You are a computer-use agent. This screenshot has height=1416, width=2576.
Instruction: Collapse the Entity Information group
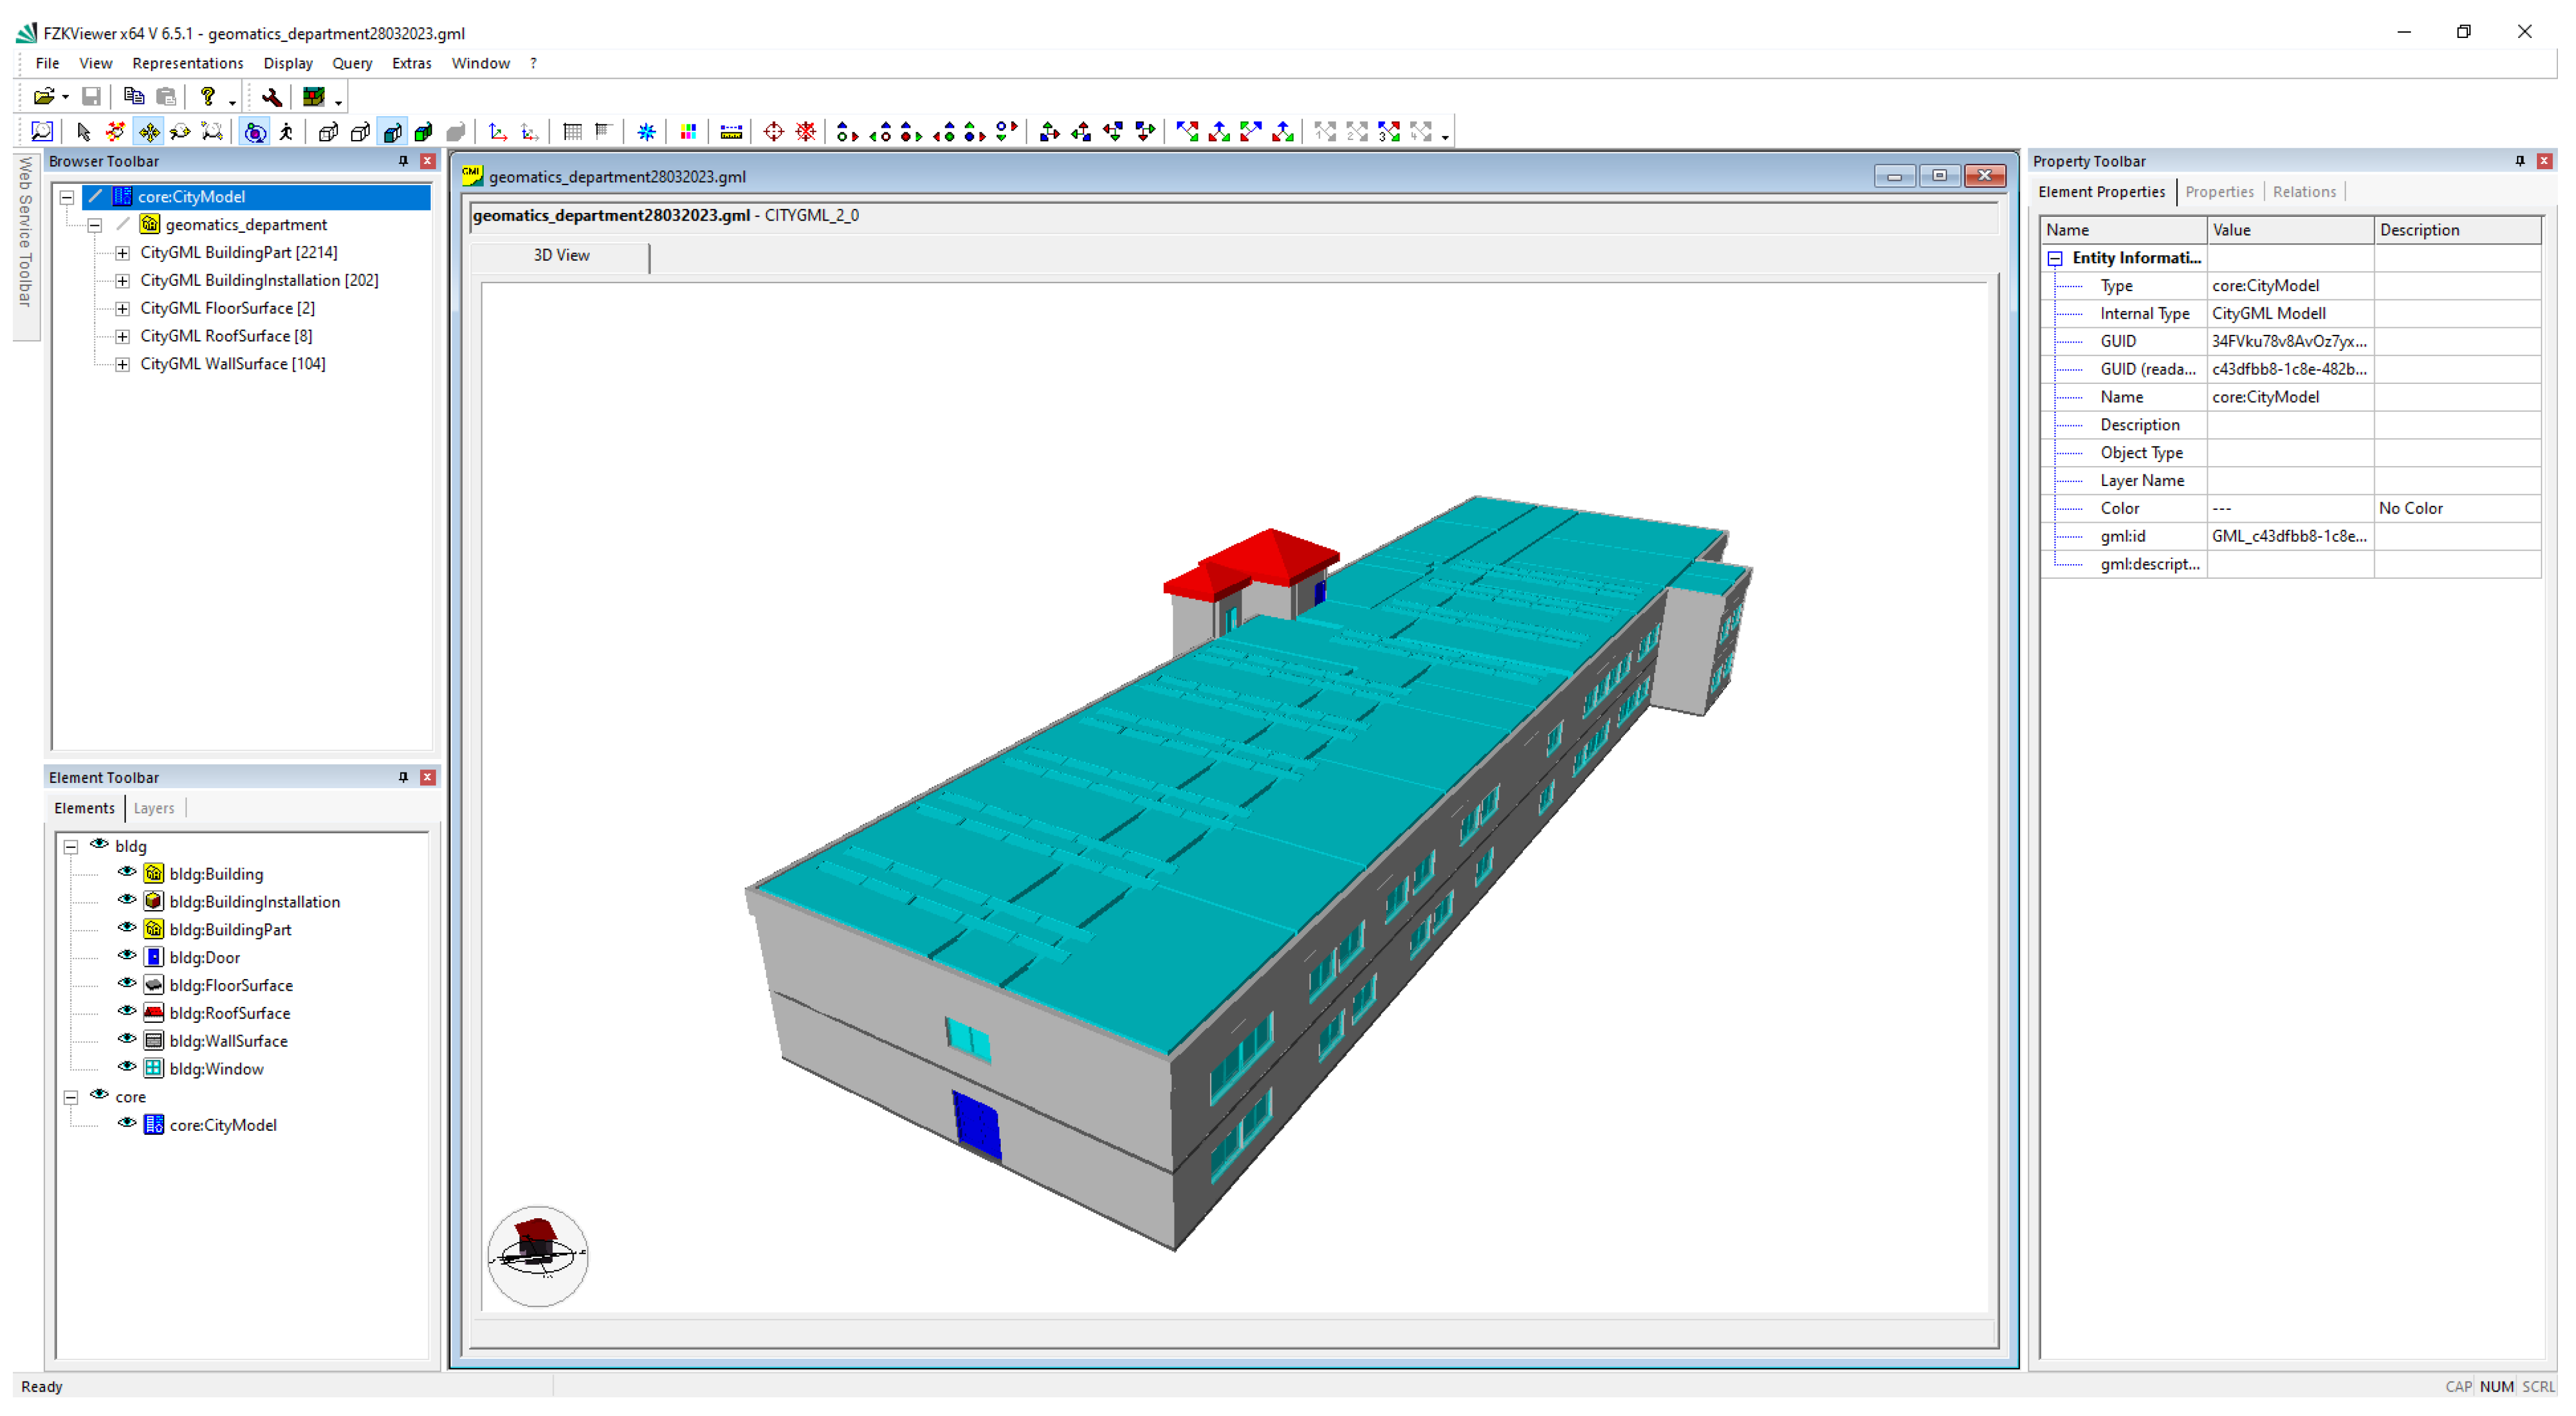[2055, 258]
